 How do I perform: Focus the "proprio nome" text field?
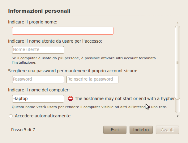[x=62, y=31]
